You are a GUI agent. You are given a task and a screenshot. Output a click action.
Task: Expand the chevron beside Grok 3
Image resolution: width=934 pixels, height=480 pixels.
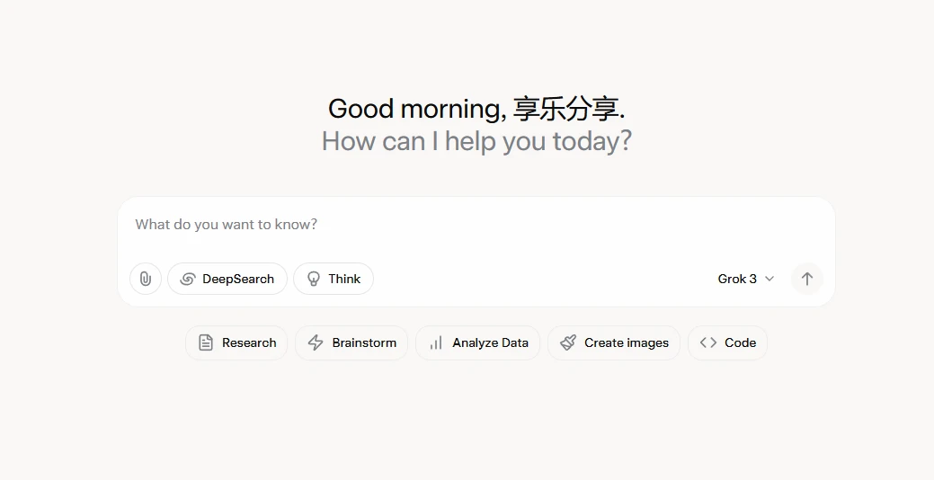pos(769,279)
